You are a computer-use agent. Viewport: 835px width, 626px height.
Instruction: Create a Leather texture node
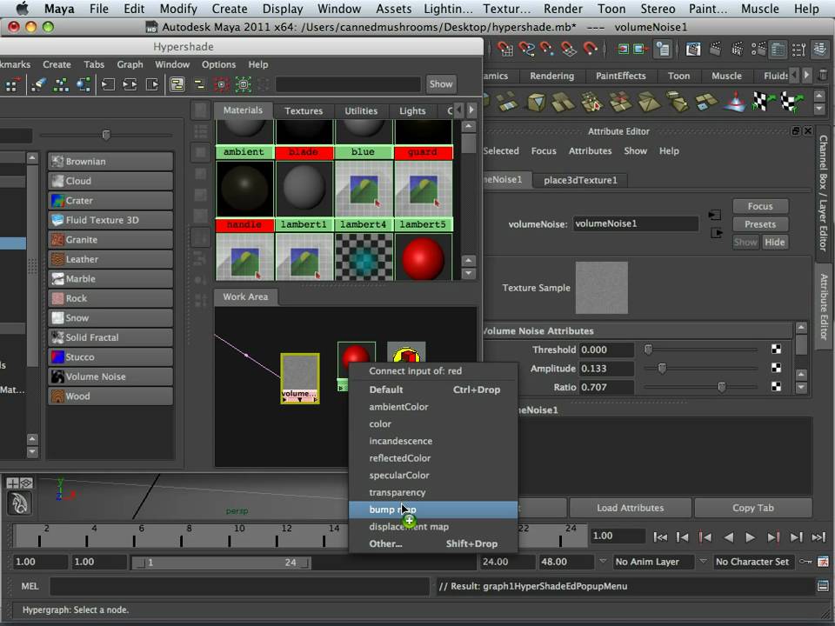(110, 259)
